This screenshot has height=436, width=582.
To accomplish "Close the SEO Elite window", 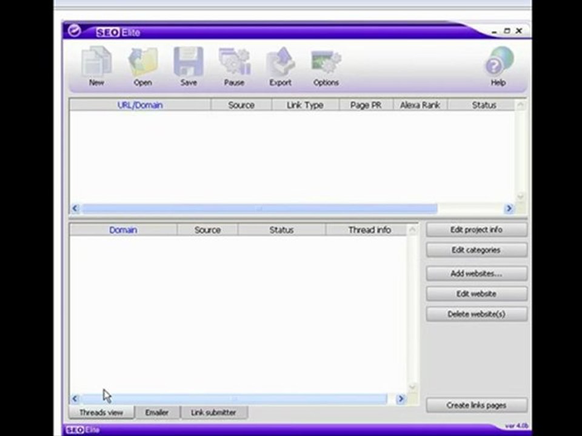I will 519,31.
